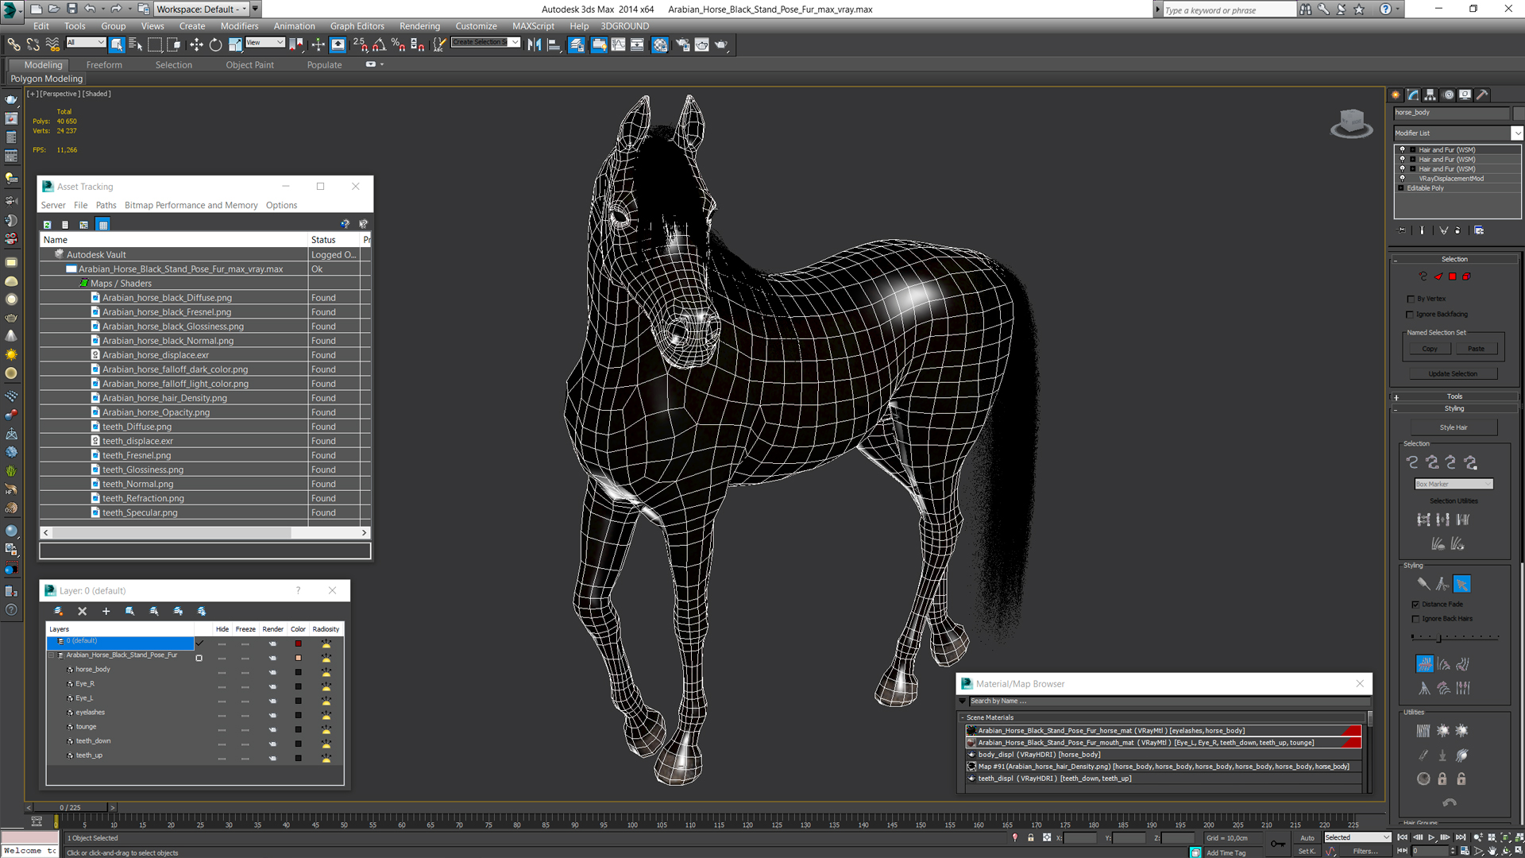Viewport: 1525px width, 858px height.
Task: Click Refresh icon in Asset Tracking toolbar
Action: (47, 225)
